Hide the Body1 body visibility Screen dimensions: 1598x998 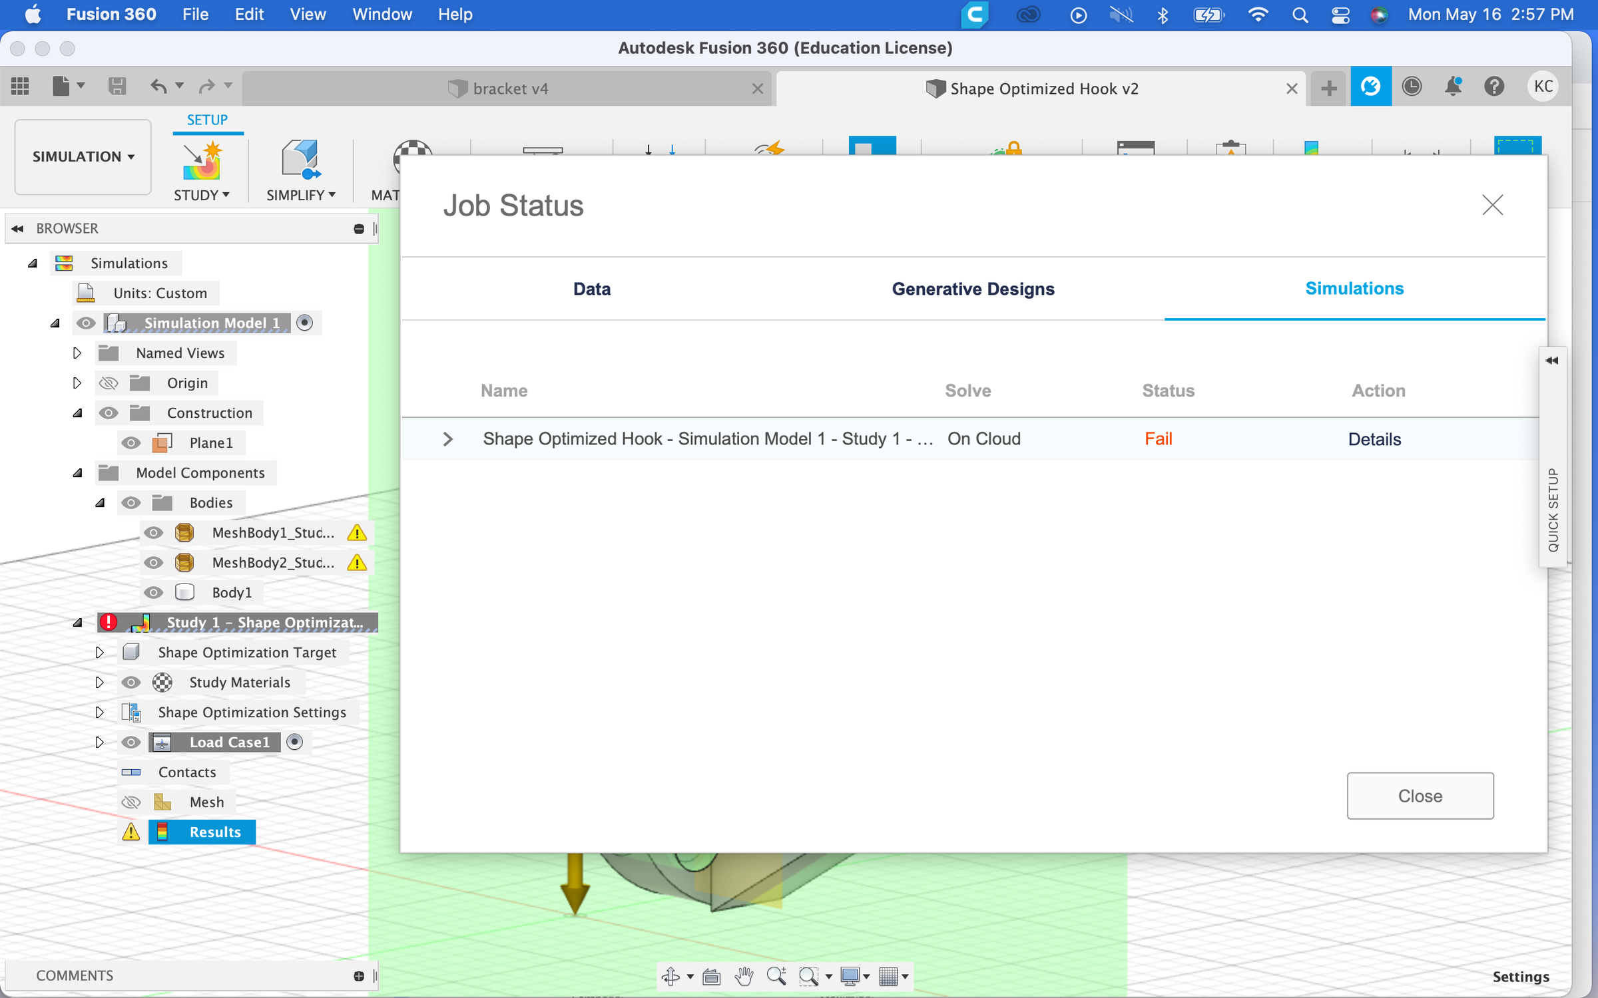point(154,592)
